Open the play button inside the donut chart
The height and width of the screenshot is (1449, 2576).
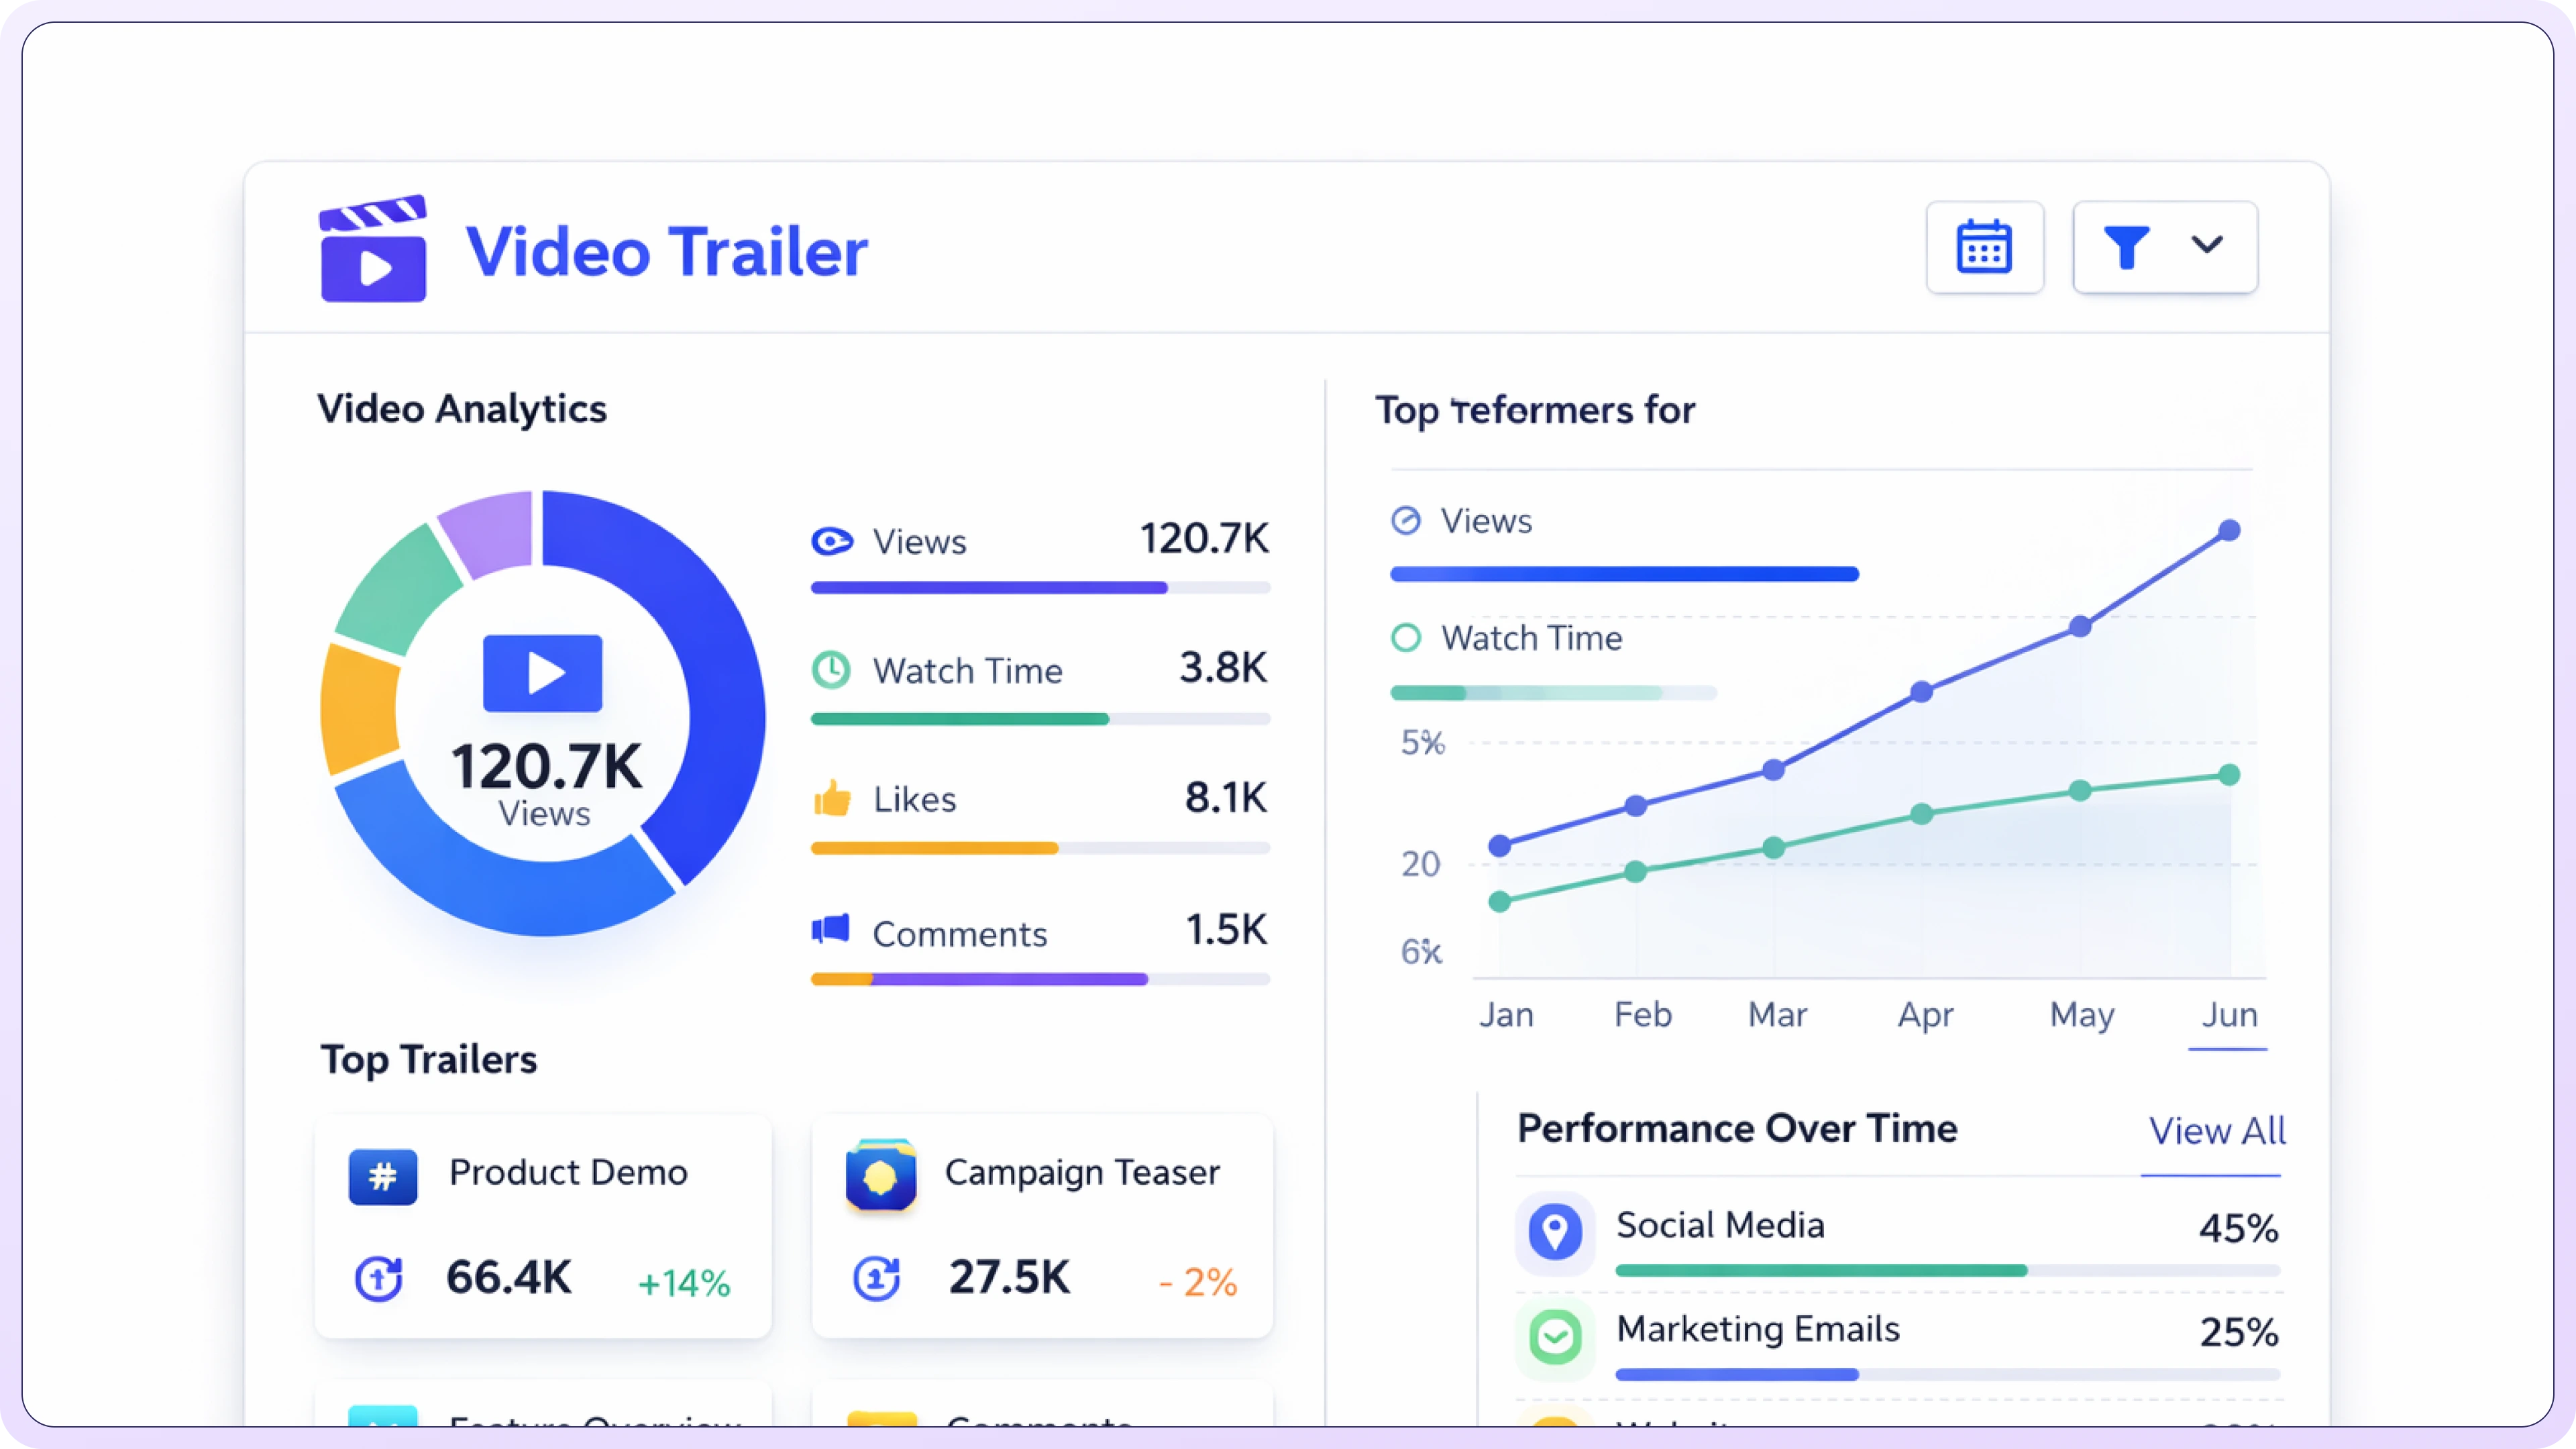tap(543, 672)
